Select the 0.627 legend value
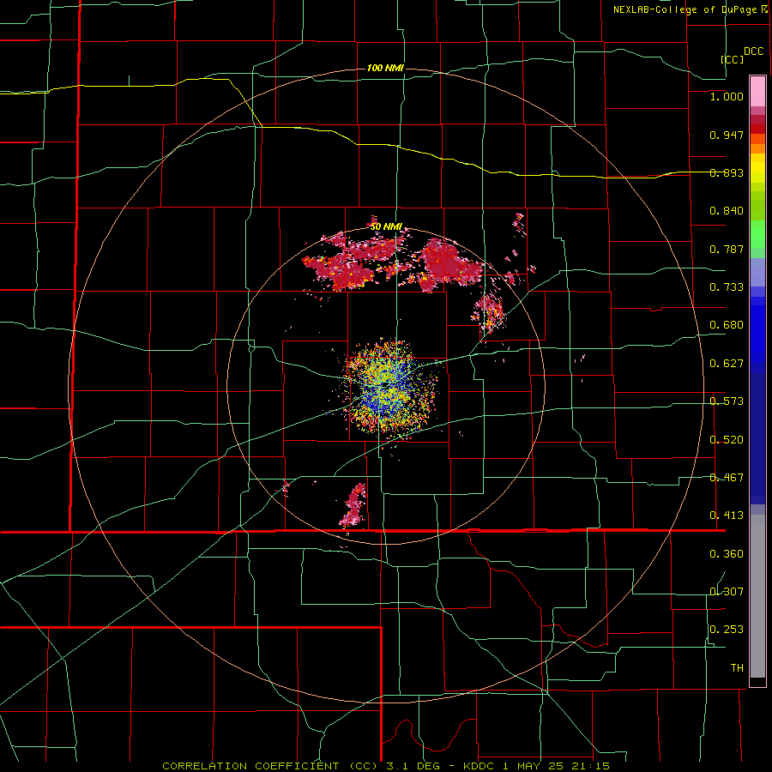The width and height of the screenshot is (772, 772). tap(727, 364)
